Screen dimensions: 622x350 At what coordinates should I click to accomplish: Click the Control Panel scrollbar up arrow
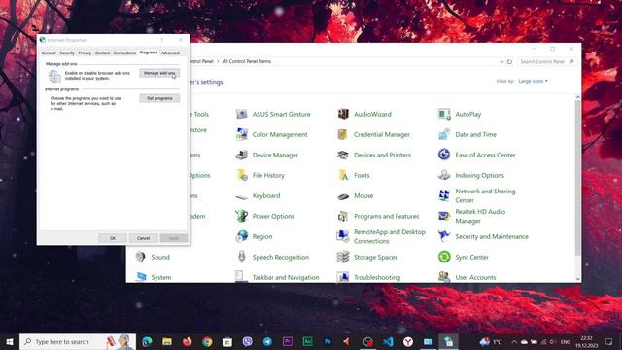pyautogui.click(x=578, y=97)
